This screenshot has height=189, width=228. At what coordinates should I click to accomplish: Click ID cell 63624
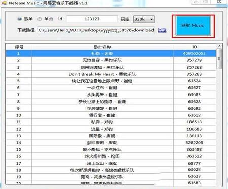[x=195, y=81]
